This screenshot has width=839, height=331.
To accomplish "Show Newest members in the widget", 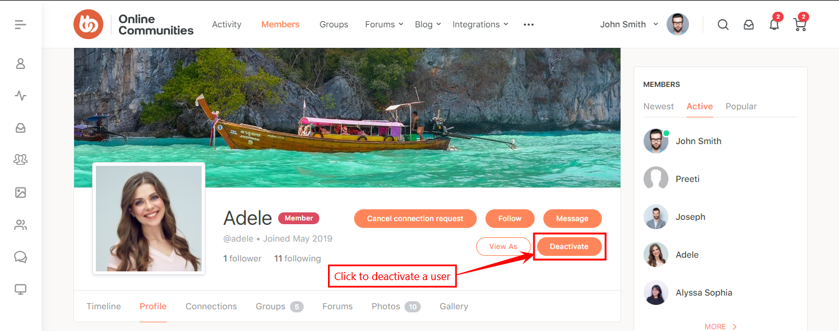I will pyautogui.click(x=659, y=106).
